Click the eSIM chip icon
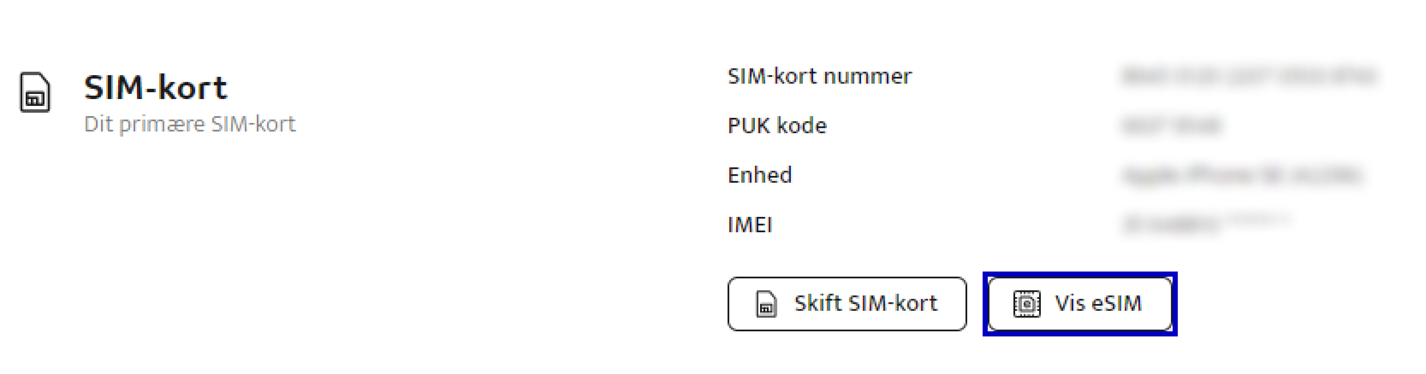Image resolution: width=1426 pixels, height=374 pixels. coord(1027,304)
